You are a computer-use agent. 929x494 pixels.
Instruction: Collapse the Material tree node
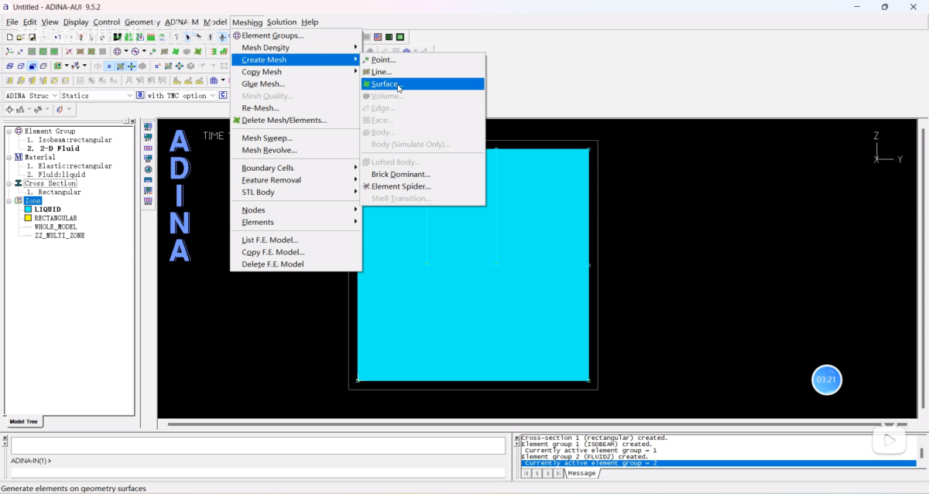click(x=9, y=157)
